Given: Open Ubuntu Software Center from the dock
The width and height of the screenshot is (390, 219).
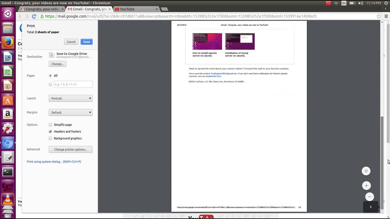Looking at the screenshot, I should (x=8, y=100).
